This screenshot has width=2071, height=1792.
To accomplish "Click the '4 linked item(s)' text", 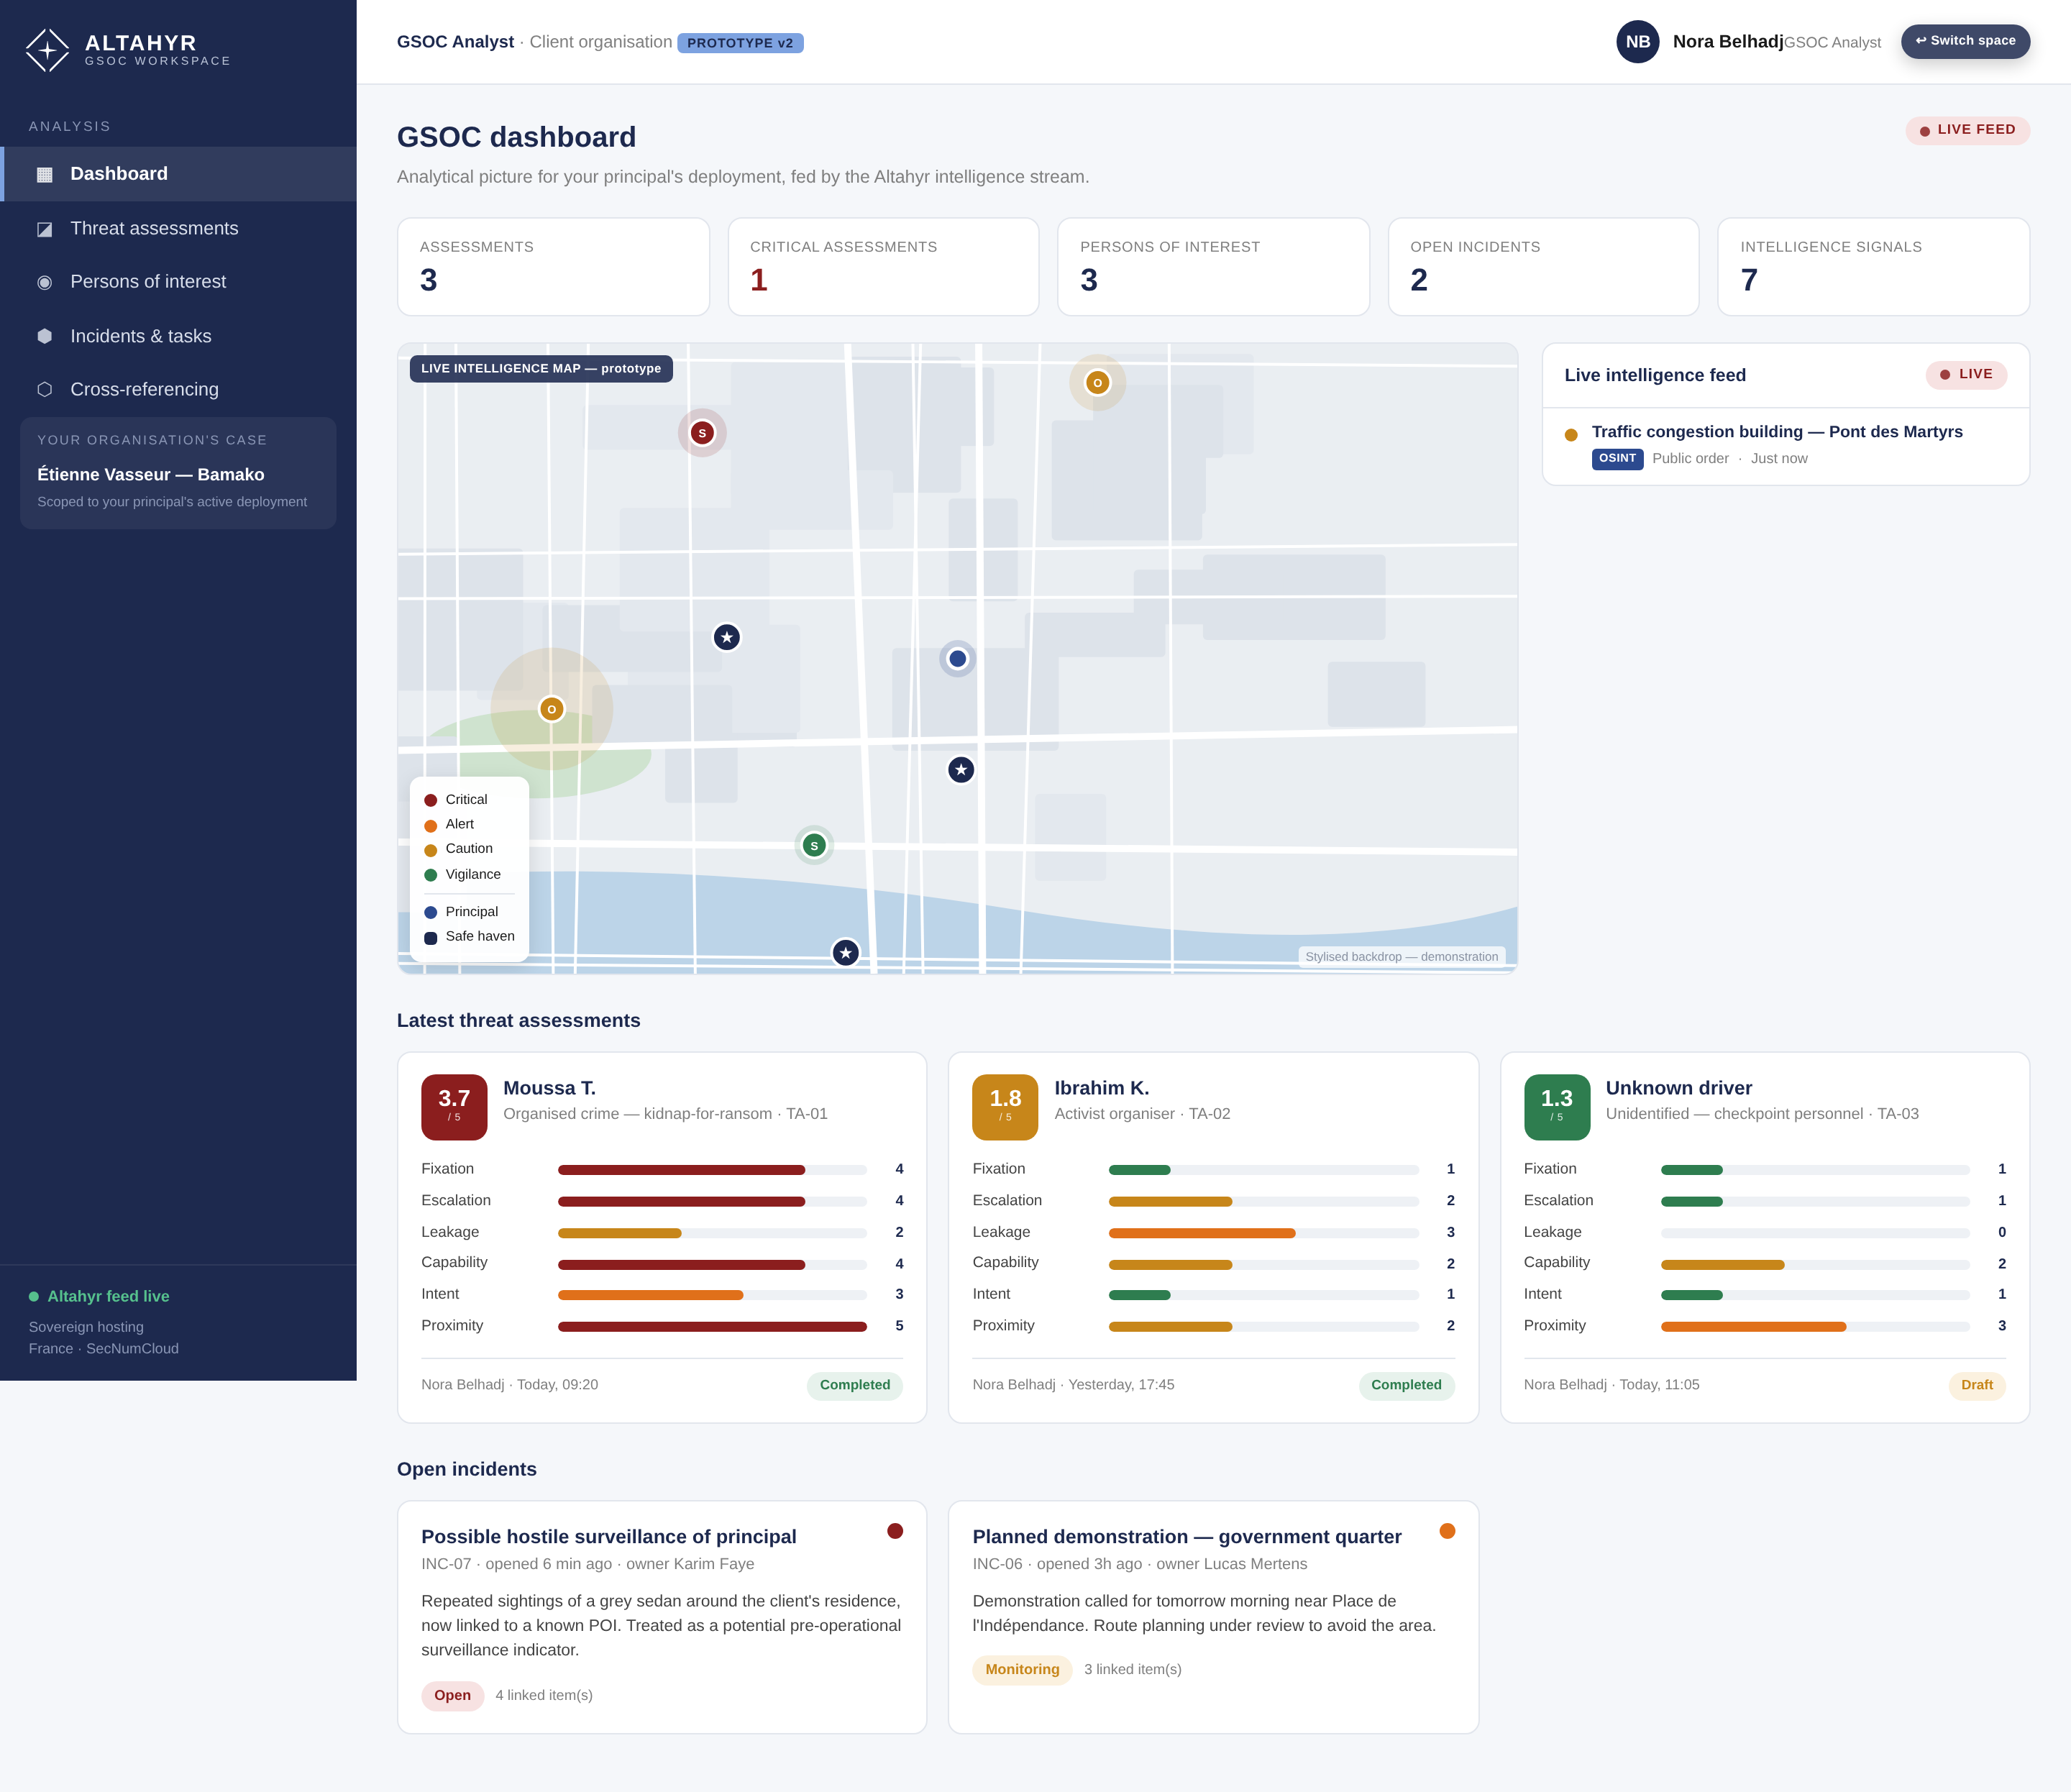I will 544,1695.
